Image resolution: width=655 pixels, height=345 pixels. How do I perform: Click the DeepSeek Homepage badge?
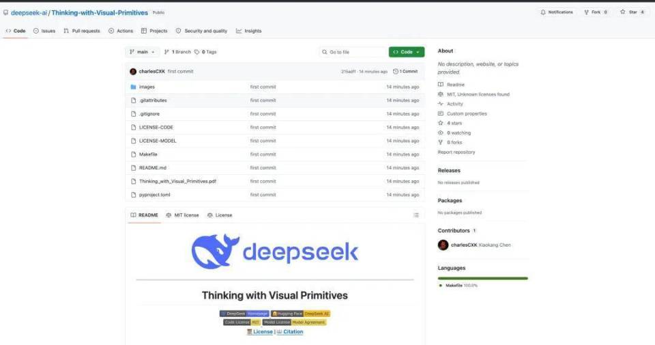pos(244,314)
